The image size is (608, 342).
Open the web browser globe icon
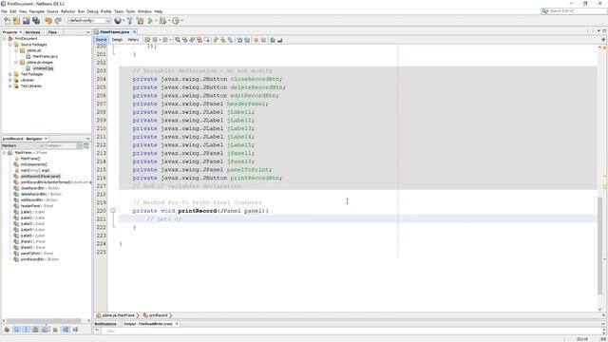point(118,21)
